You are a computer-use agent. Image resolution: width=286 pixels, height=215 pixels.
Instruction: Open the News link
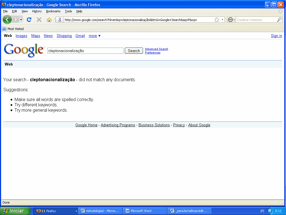coord(48,36)
